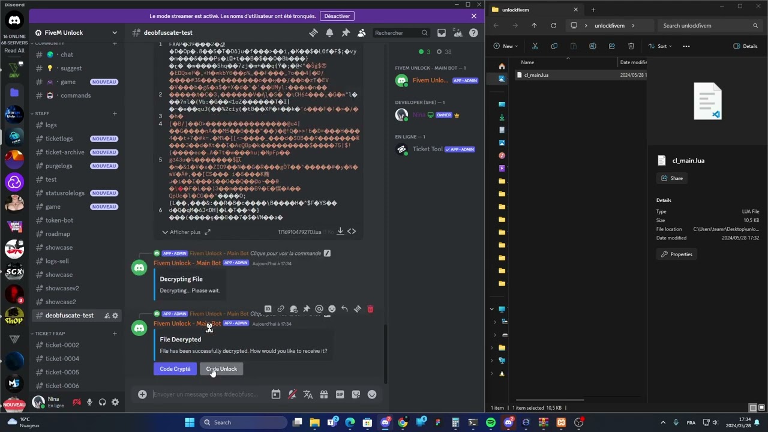Open pinned messages icon in header
Image resolution: width=768 pixels, height=432 pixels.
click(x=346, y=33)
